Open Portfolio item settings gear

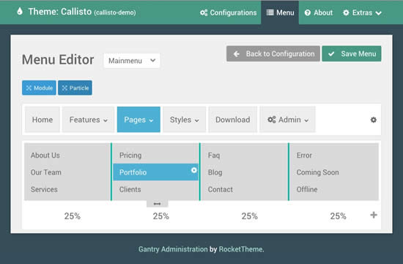[x=194, y=170]
